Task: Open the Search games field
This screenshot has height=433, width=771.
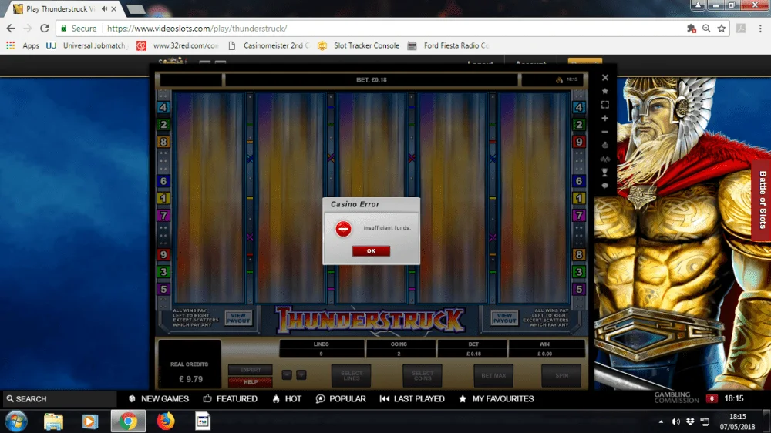Action: (59, 398)
